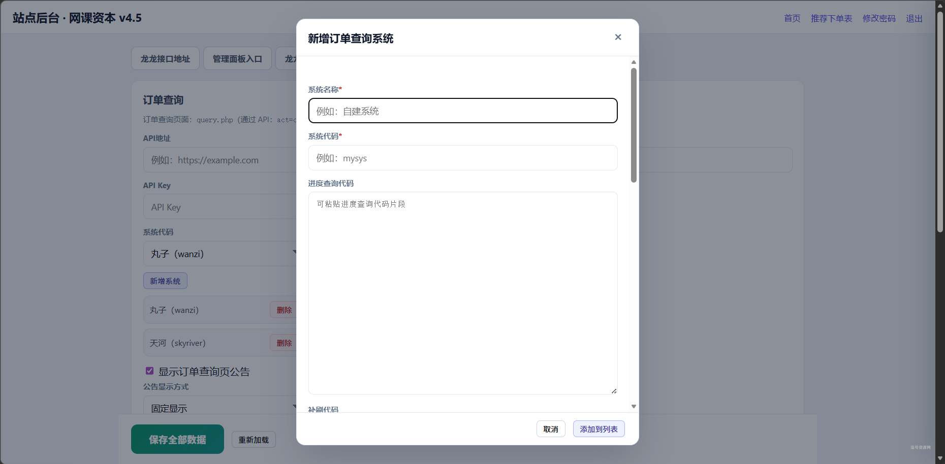Click the 系统名称 input field
The image size is (945, 464).
pos(463,111)
